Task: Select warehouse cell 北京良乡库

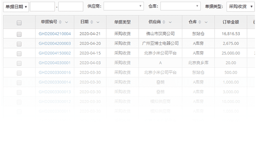Action: click(198, 63)
